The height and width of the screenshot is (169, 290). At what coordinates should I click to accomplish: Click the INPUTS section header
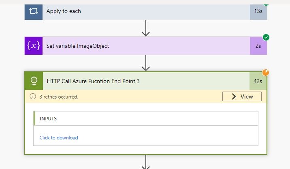[146, 118]
